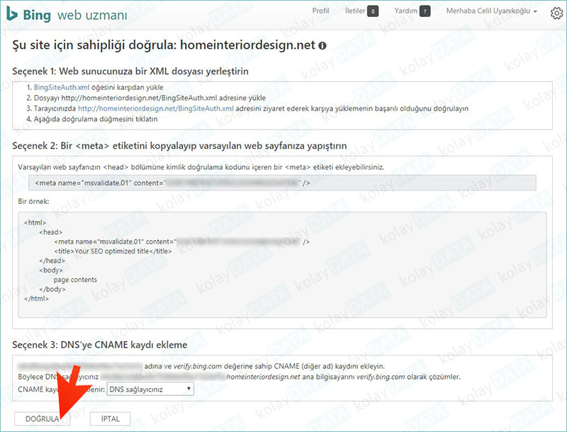The image size is (567, 432).
Task: Open İletiler from the top bar
Action: pyautogui.click(x=354, y=11)
